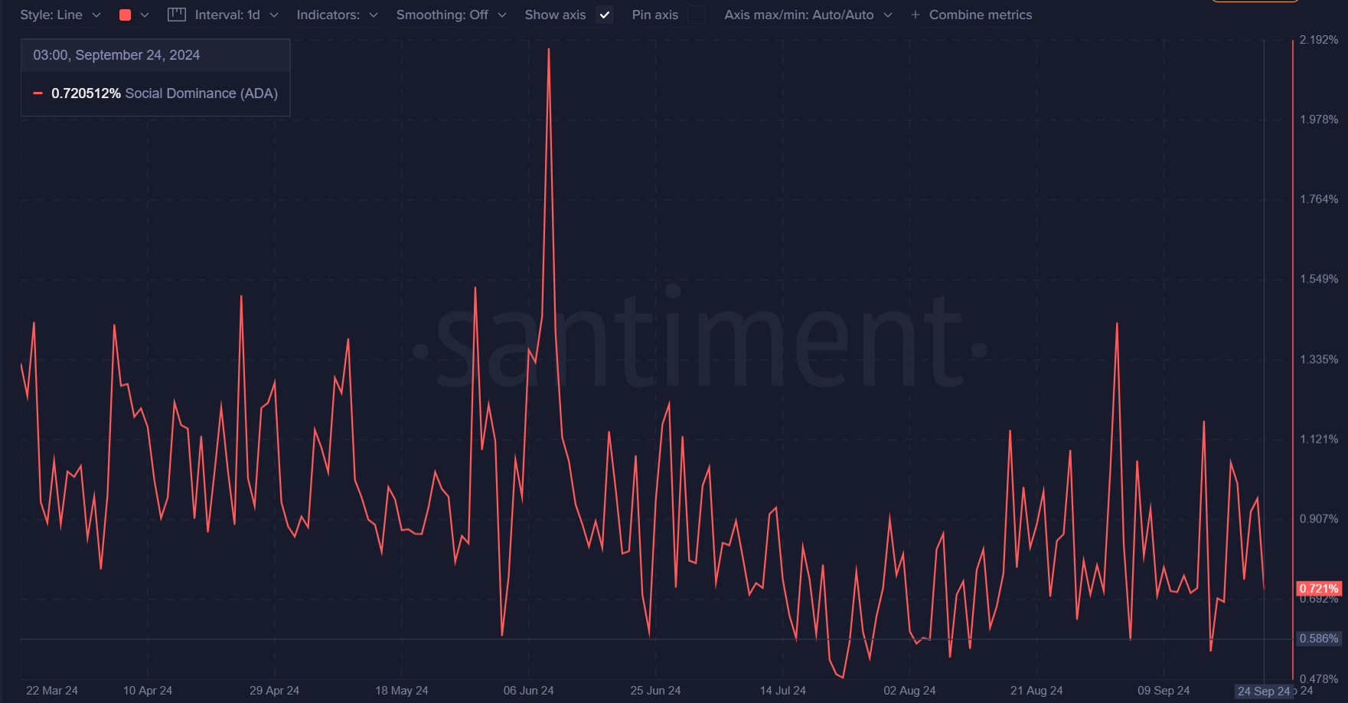Click the 06 Jun 24 date label

pyautogui.click(x=528, y=691)
